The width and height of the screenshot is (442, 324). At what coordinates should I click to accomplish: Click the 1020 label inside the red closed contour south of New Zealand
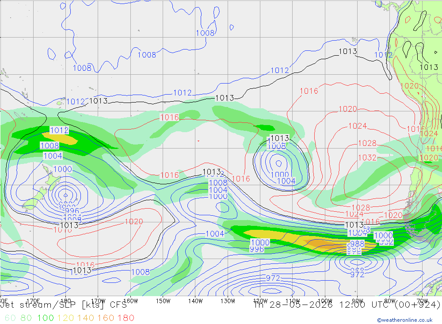133,221
